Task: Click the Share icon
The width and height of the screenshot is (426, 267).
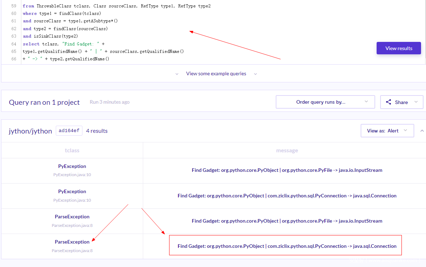Action: click(389, 102)
